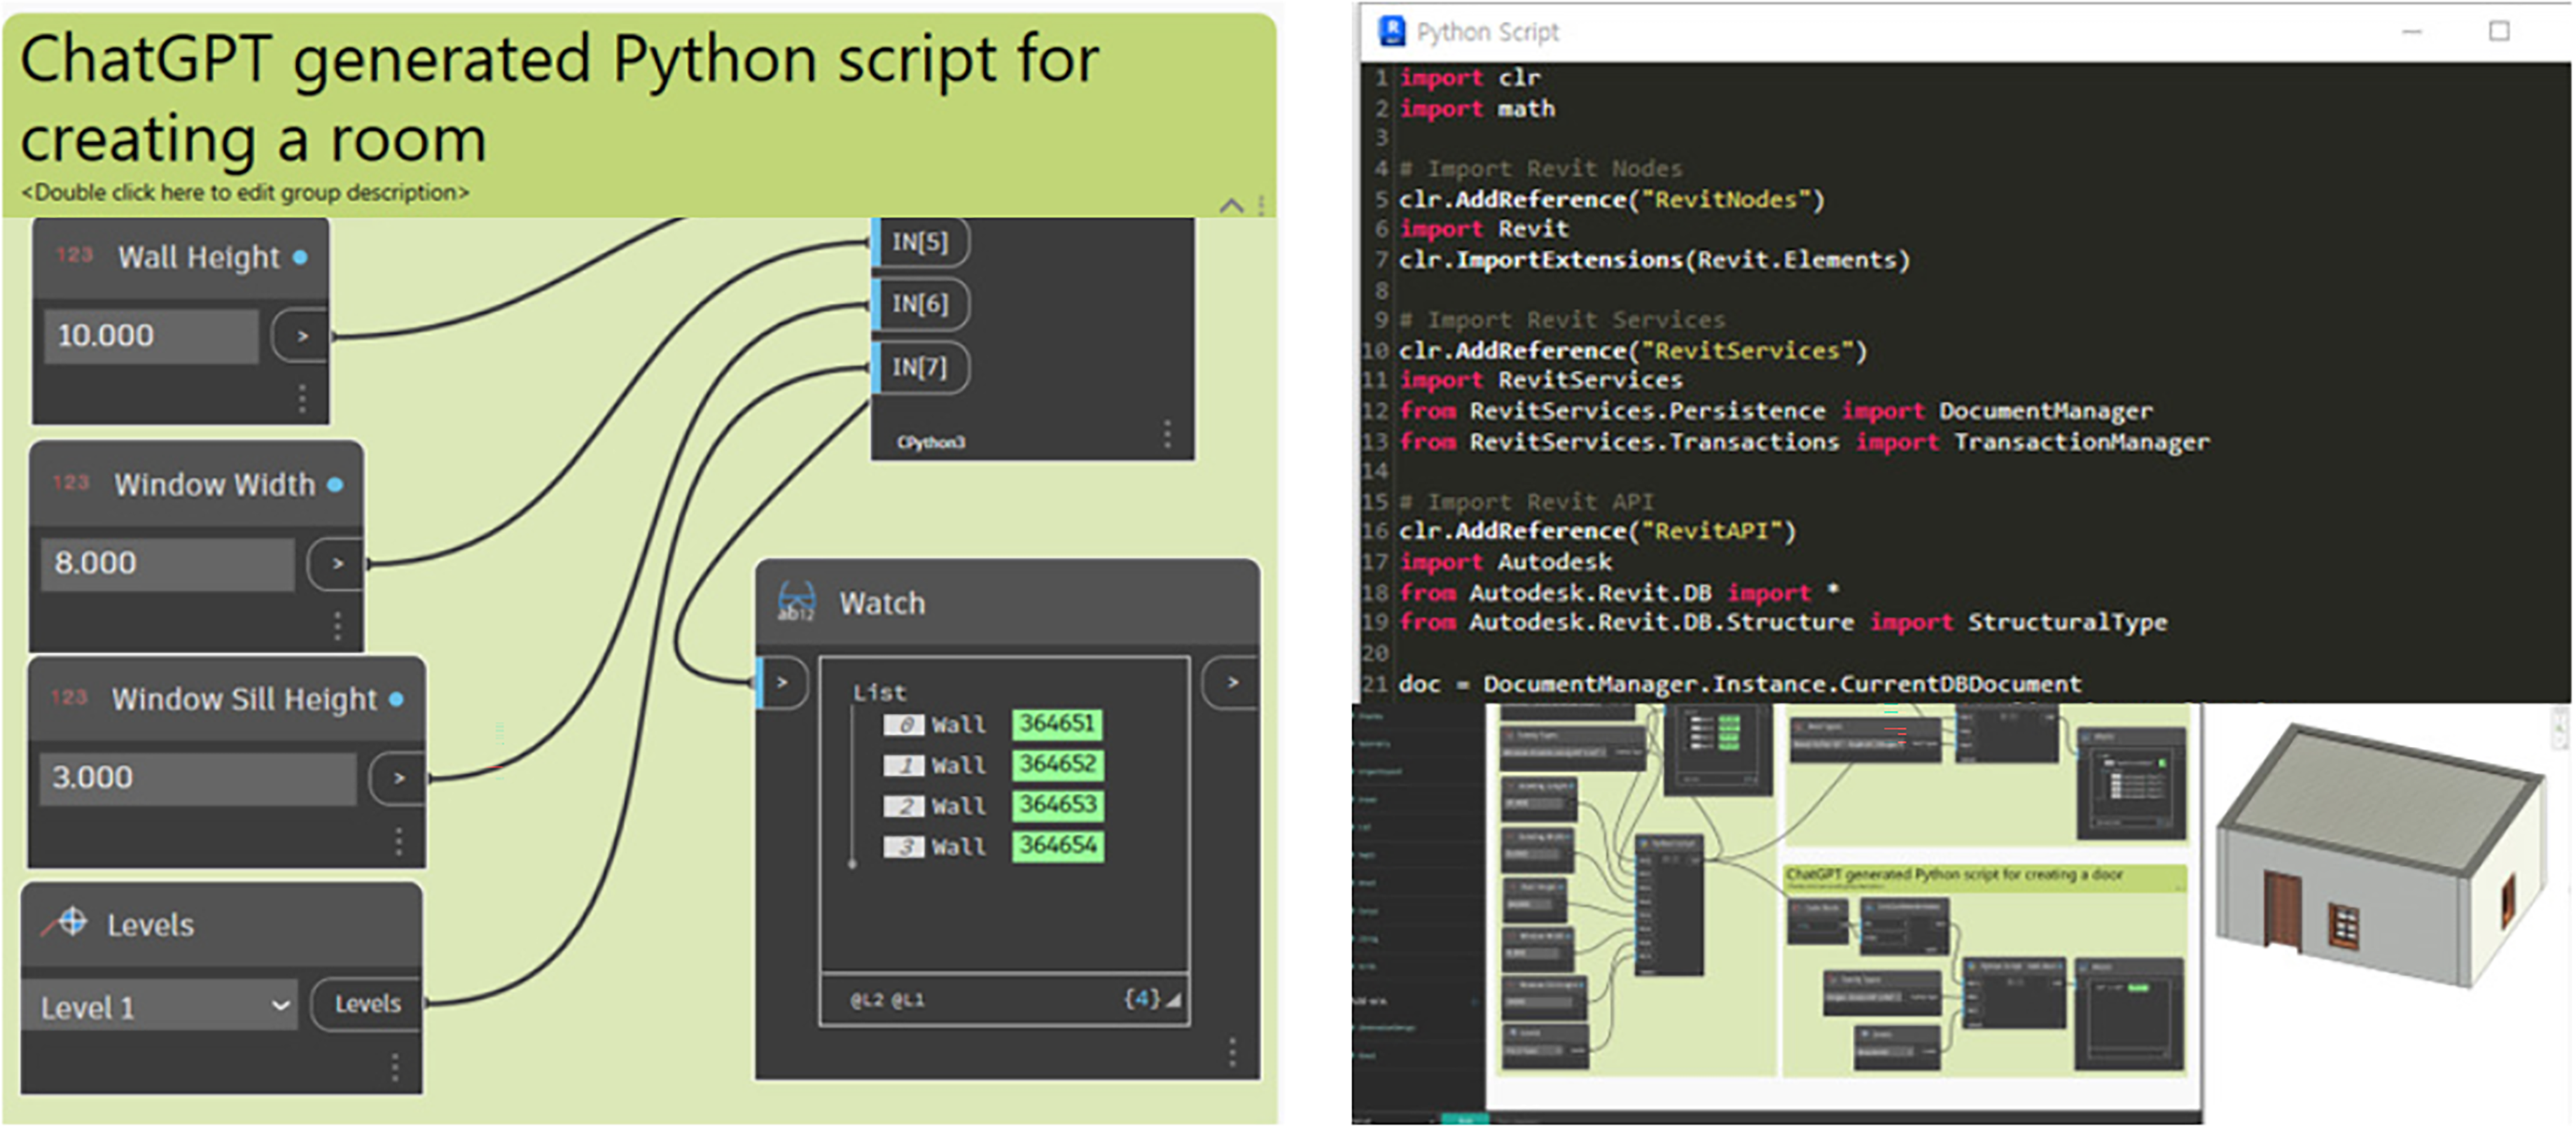Click the Wall Height value field 10.000

151,335
